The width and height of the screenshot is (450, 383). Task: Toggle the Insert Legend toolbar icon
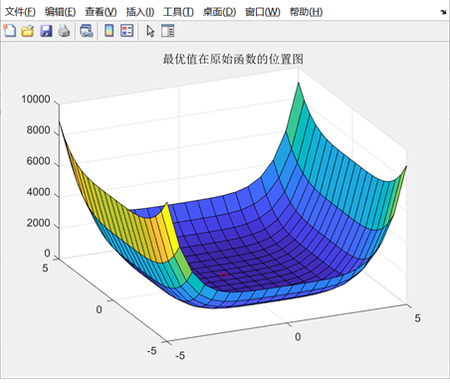pyautogui.click(x=126, y=31)
